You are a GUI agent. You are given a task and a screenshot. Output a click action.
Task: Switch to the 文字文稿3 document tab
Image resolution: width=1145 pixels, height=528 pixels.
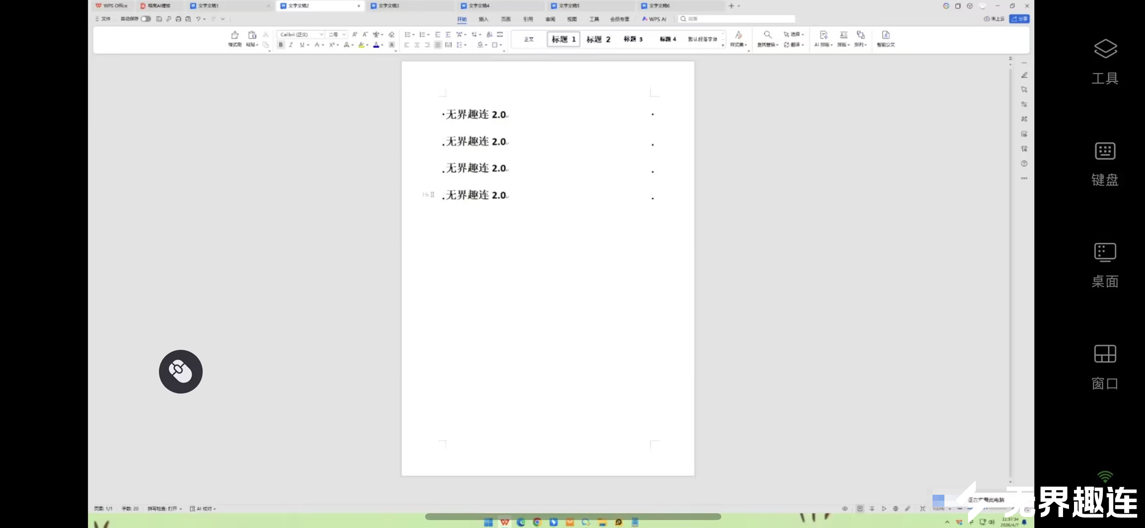pos(389,5)
